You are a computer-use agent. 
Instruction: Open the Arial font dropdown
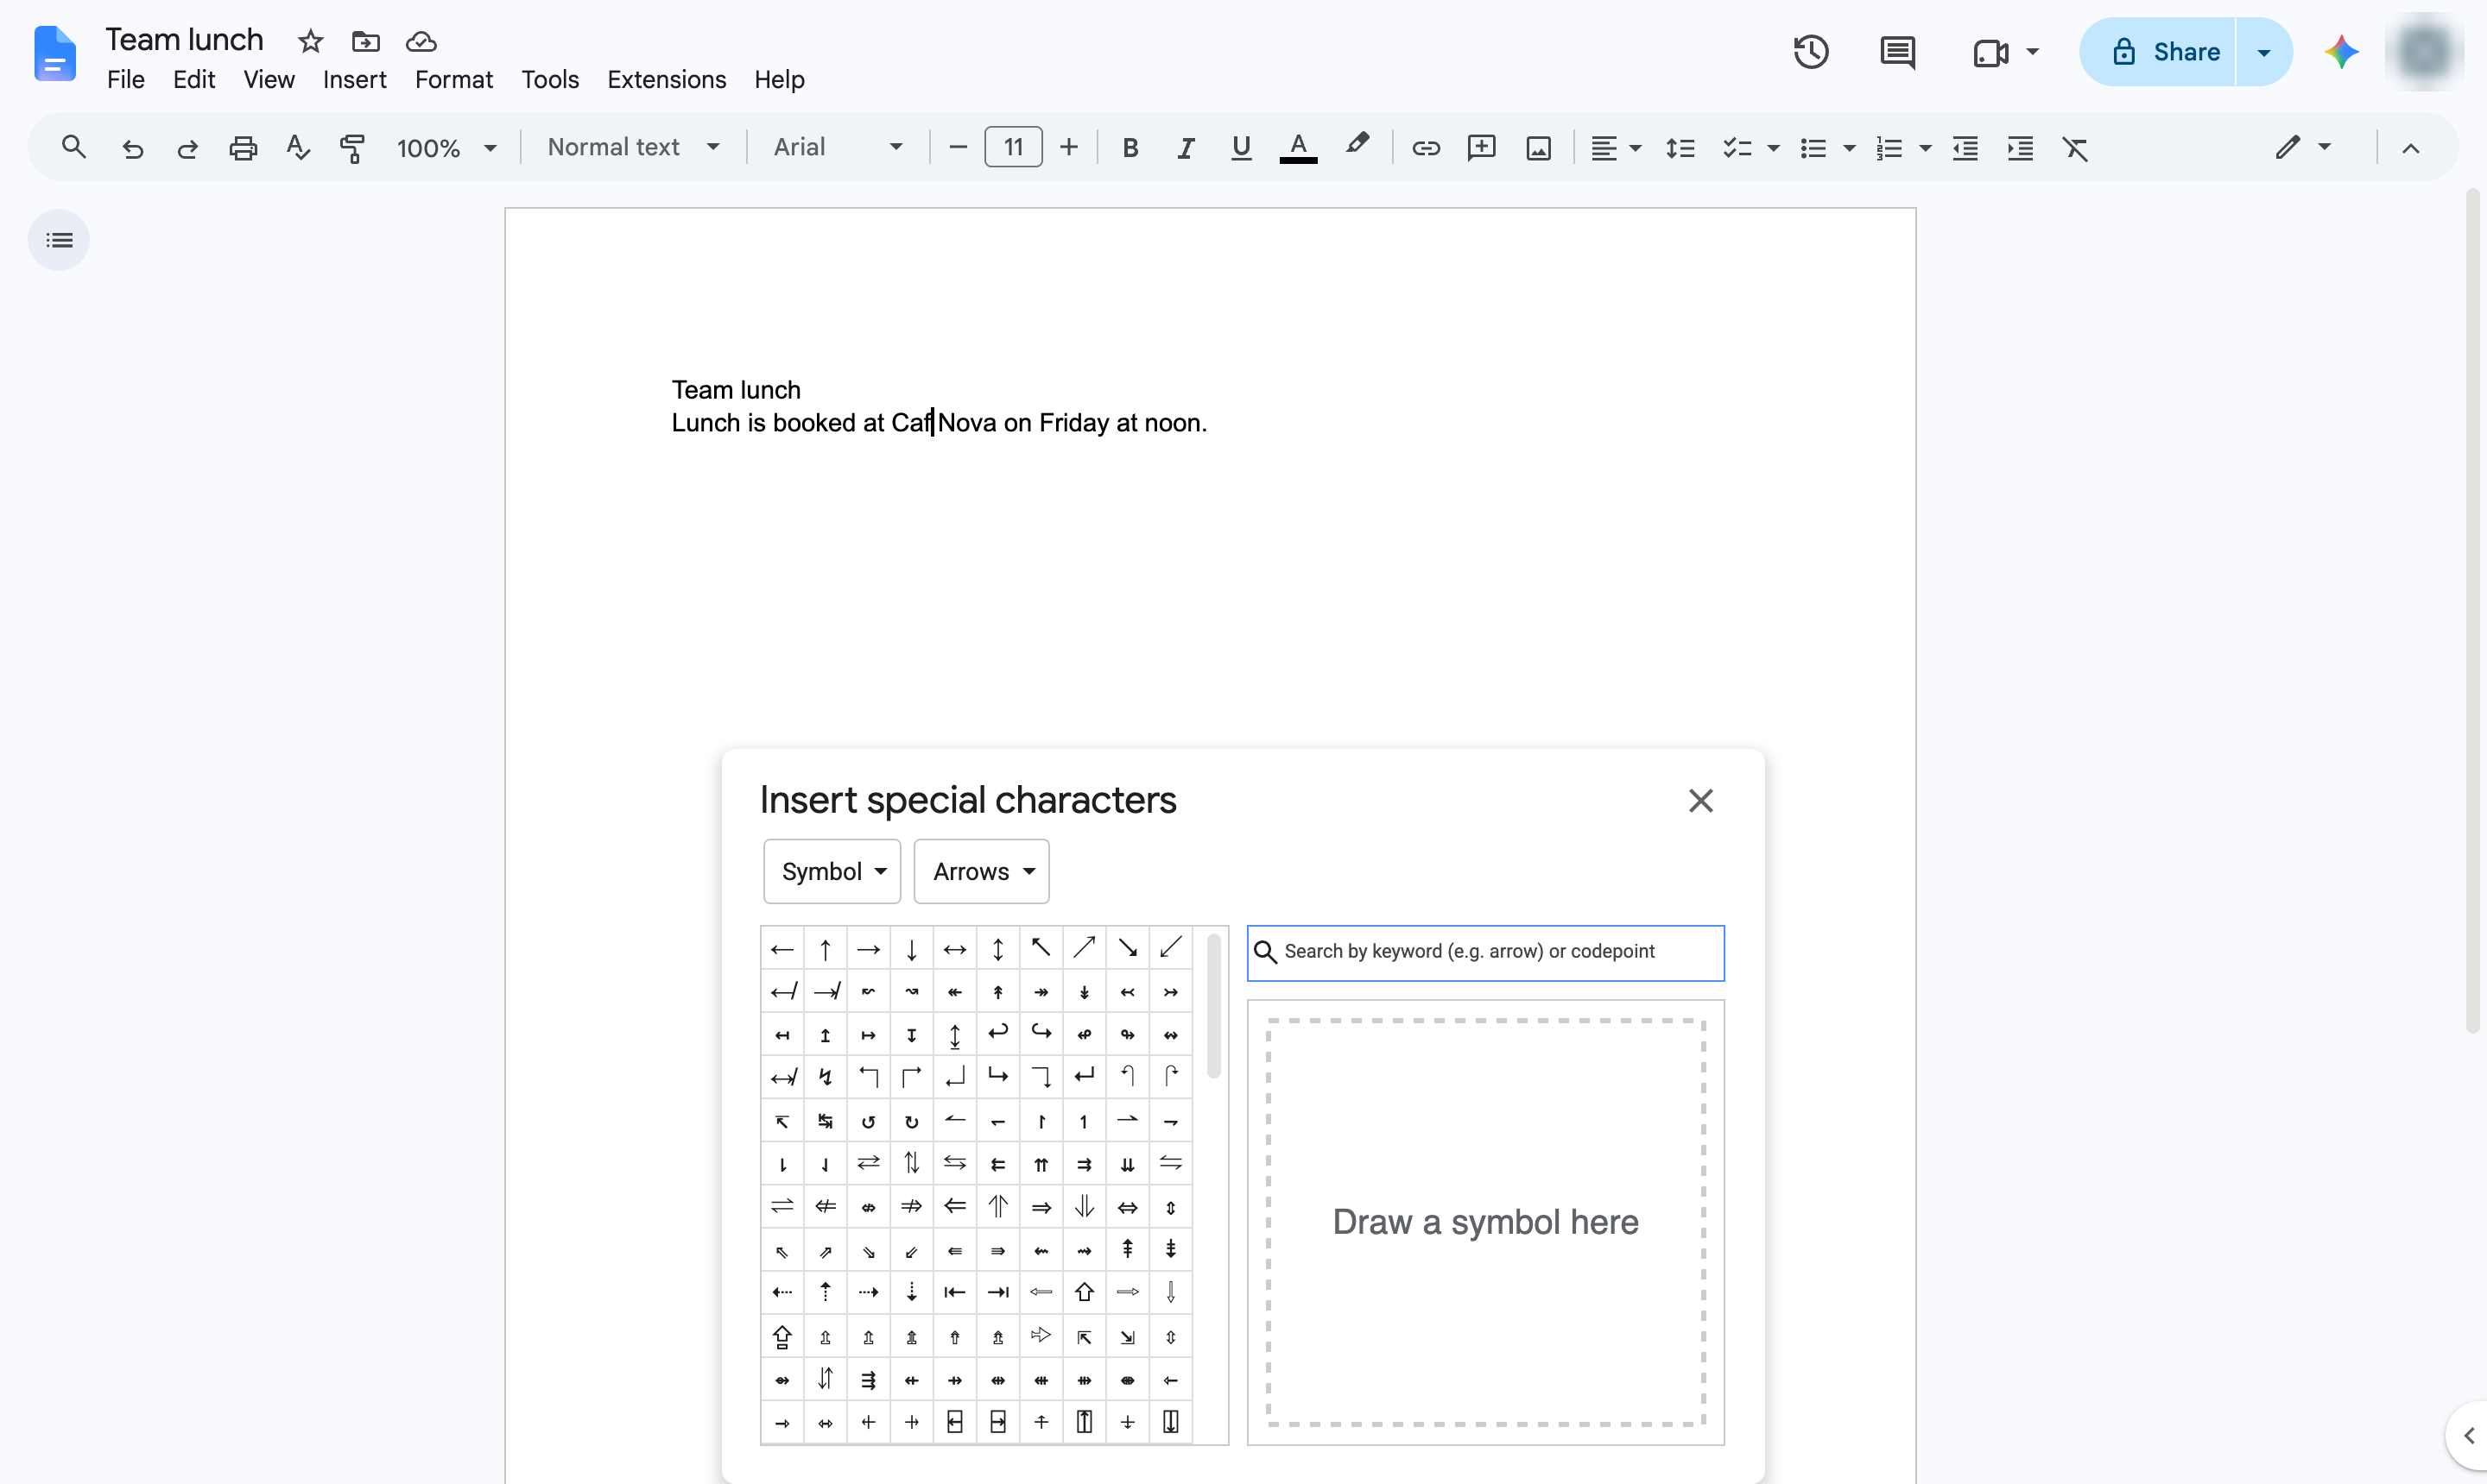pyautogui.click(x=838, y=148)
